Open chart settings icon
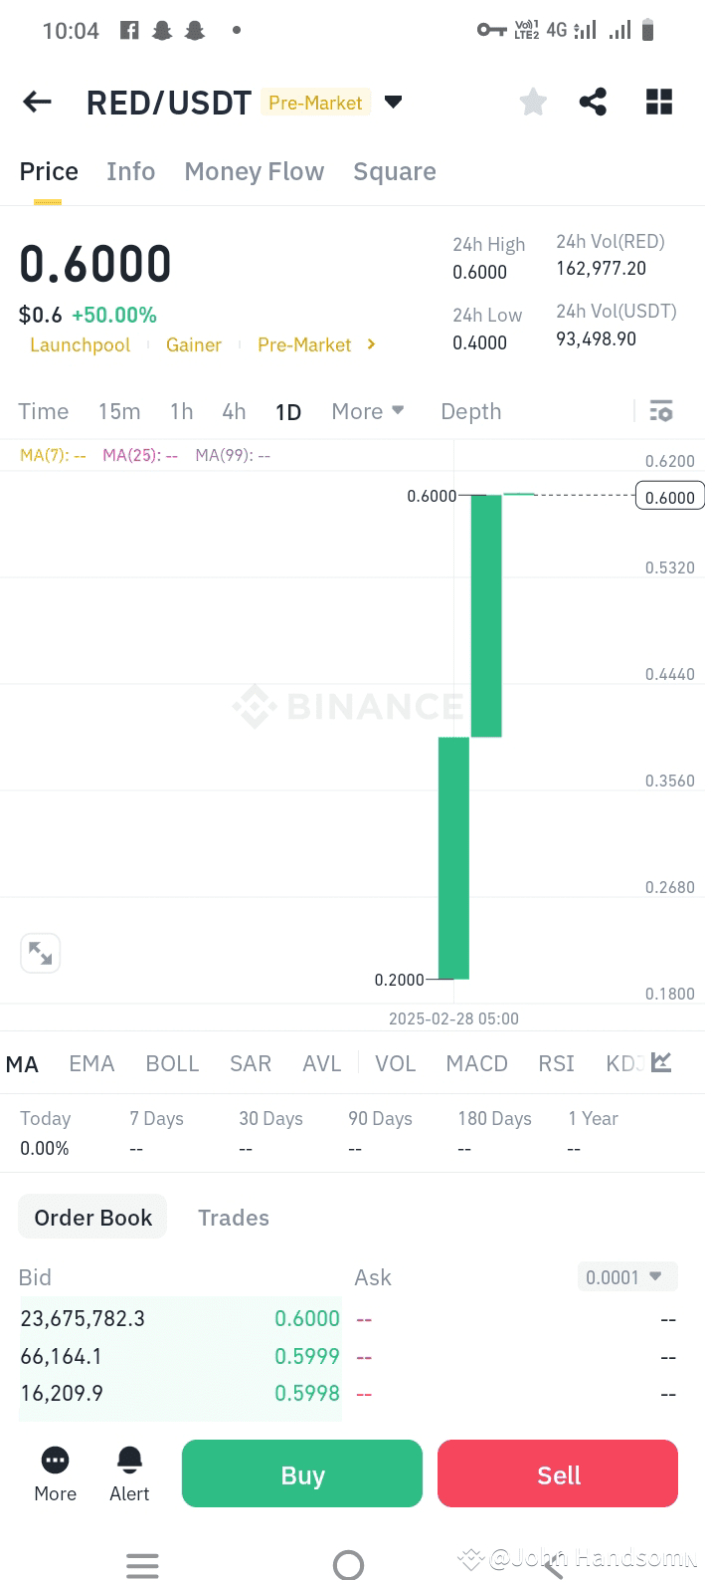This screenshot has width=705, height=1580. click(661, 411)
